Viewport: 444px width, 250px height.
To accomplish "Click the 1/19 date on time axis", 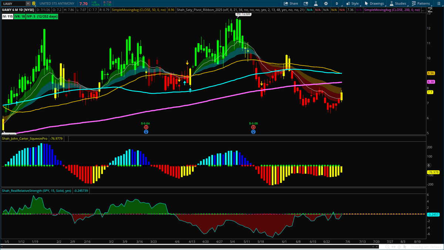I will coord(35,242).
